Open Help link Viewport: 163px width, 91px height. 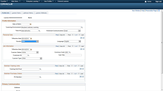pyautogui.click(x=143, y=11)
